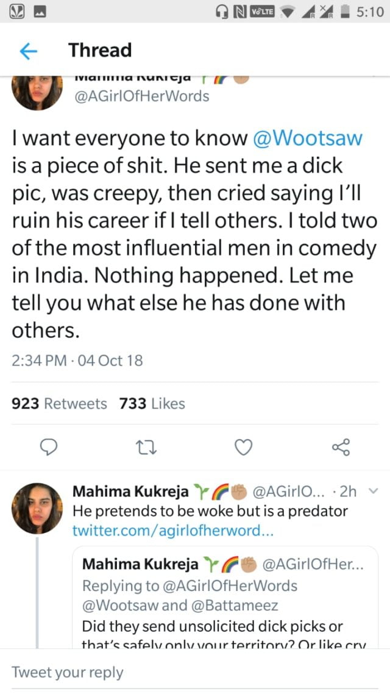This screenshot has height=694, width=390.
Task: Retweet the main tweet with the retweet icon
Action: coord(147,448)
